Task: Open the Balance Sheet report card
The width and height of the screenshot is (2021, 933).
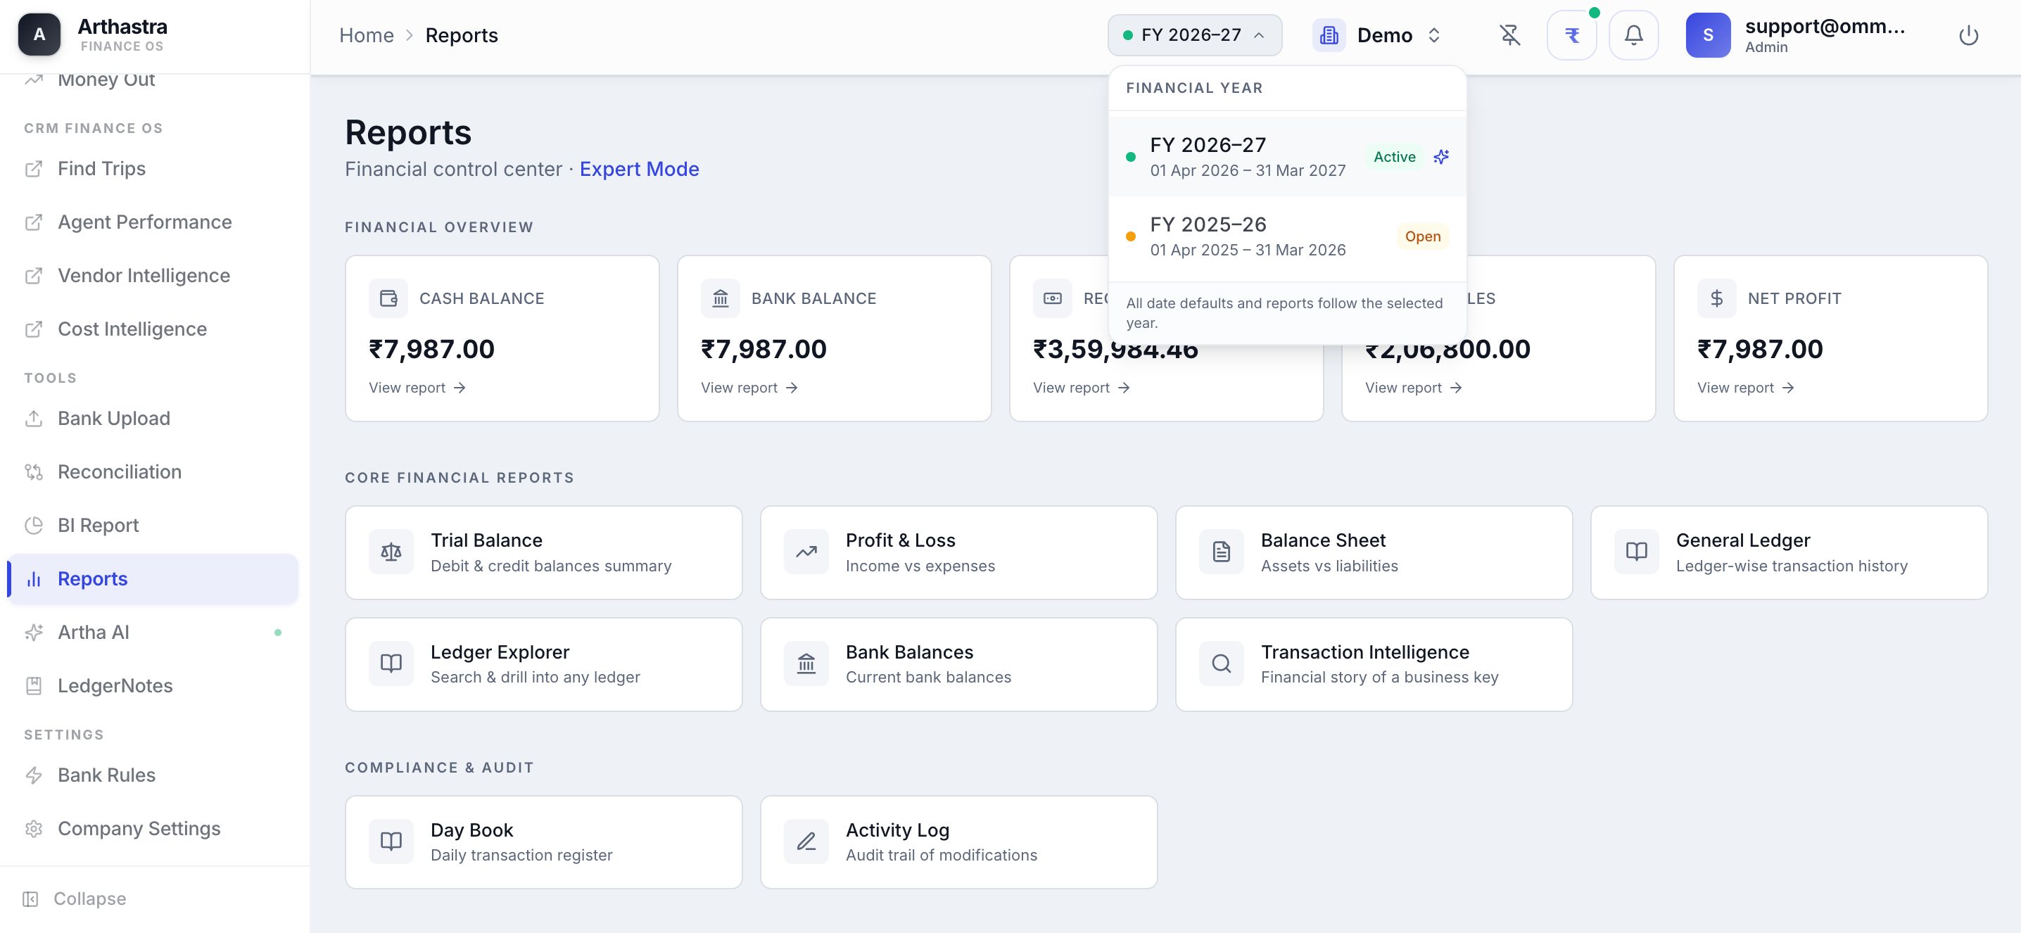Action: [1373, 552]
